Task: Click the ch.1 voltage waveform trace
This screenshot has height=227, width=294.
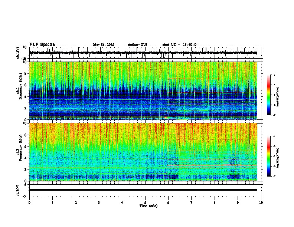Action: click(143, 53)
